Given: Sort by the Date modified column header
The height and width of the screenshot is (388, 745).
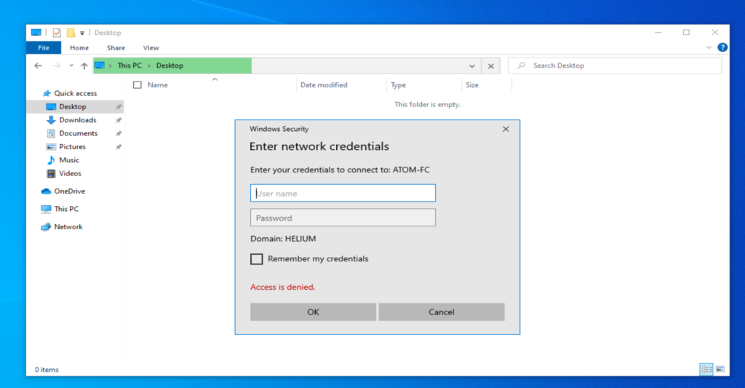Looking at the screenshot, I should [x=324, y=85].
